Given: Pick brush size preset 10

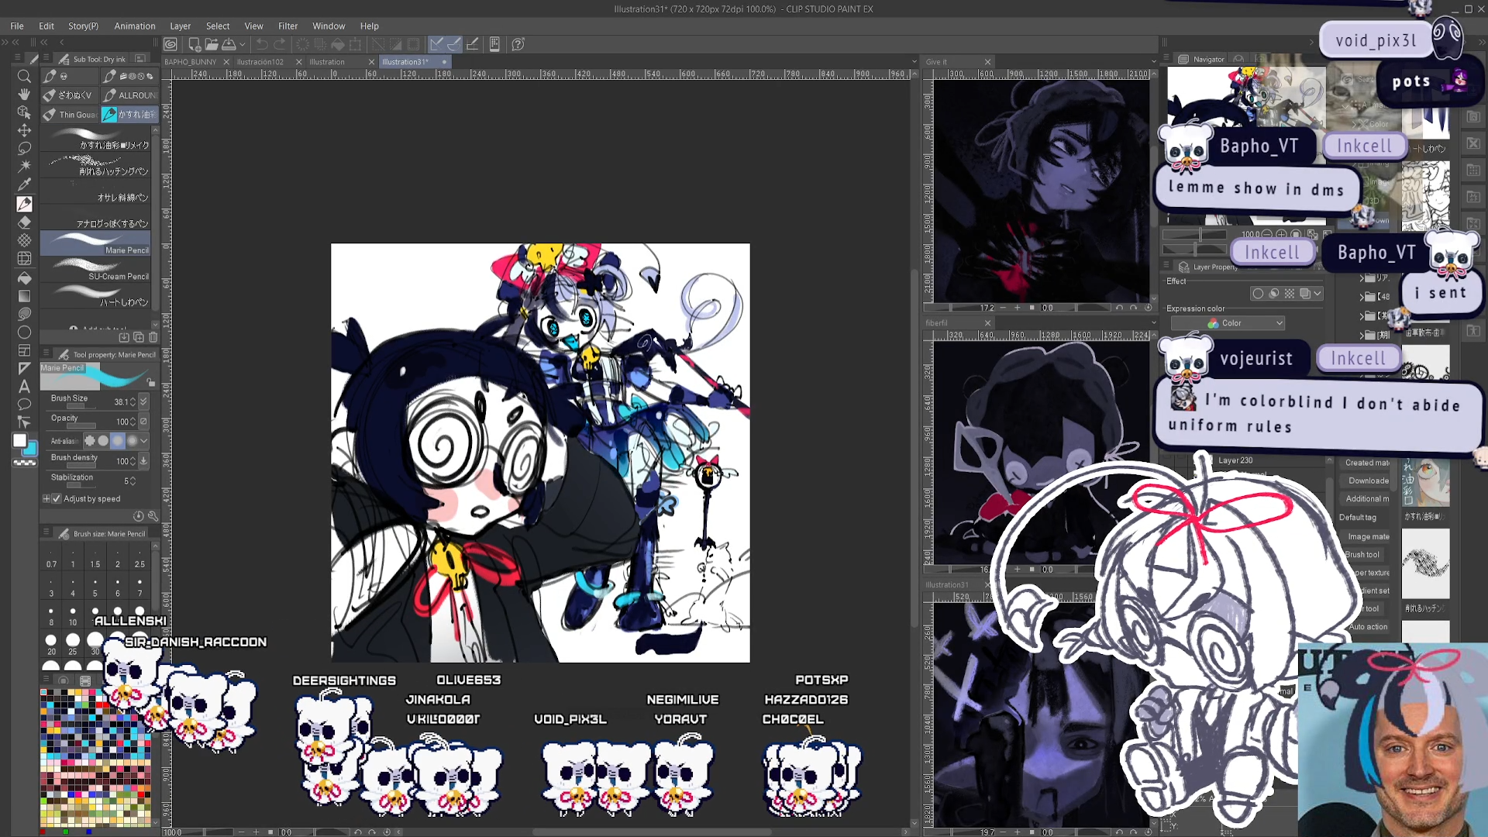Looking at the screenshot, I should (x=73, y=616).
